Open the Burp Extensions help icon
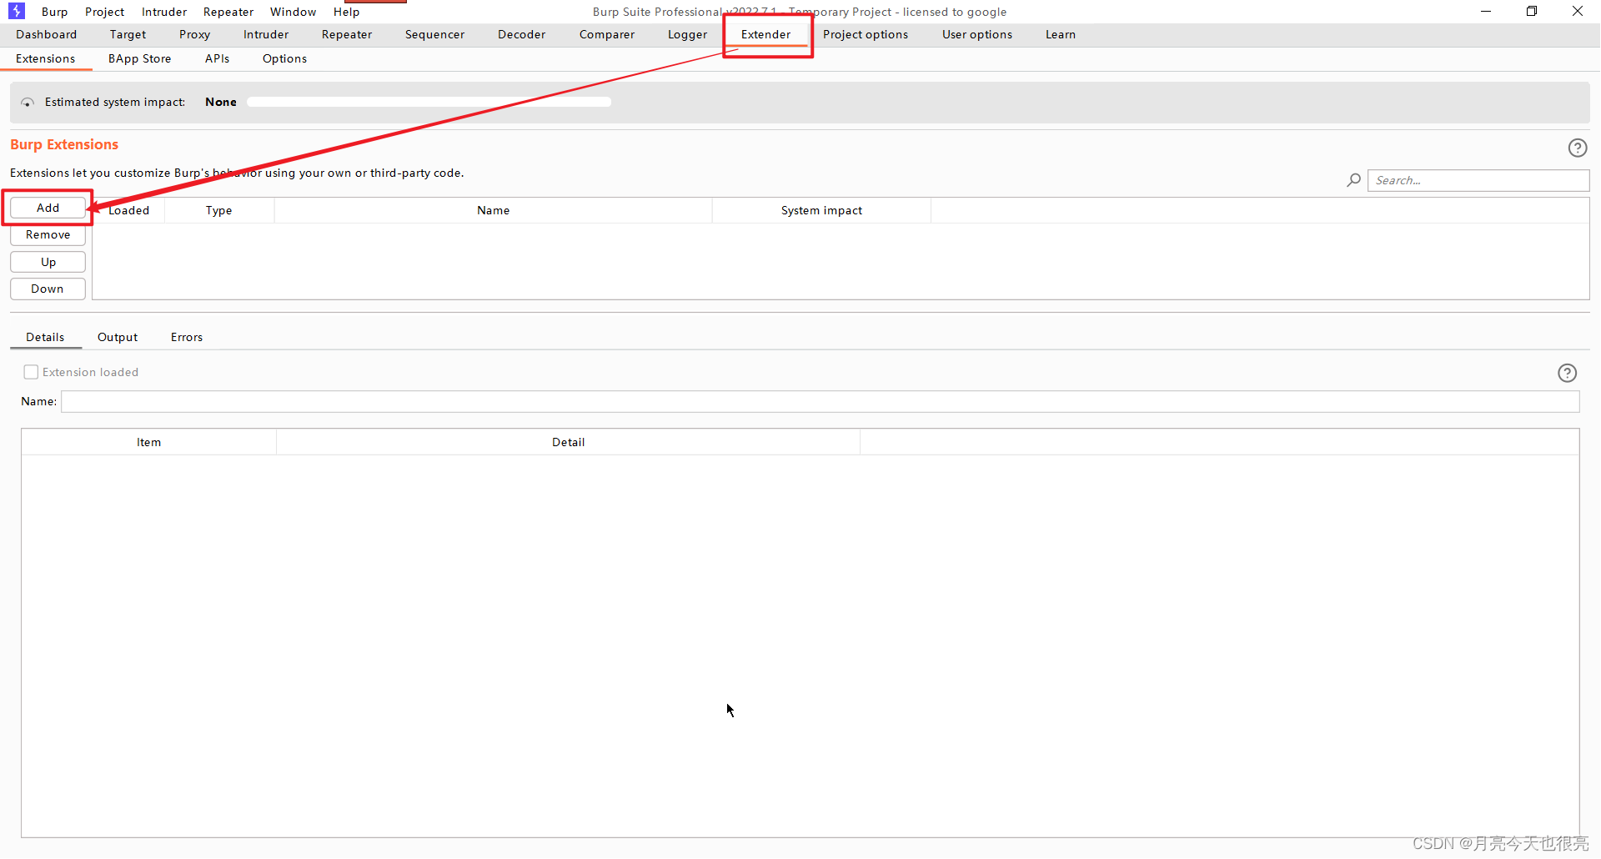 (x=1577, y=148)
